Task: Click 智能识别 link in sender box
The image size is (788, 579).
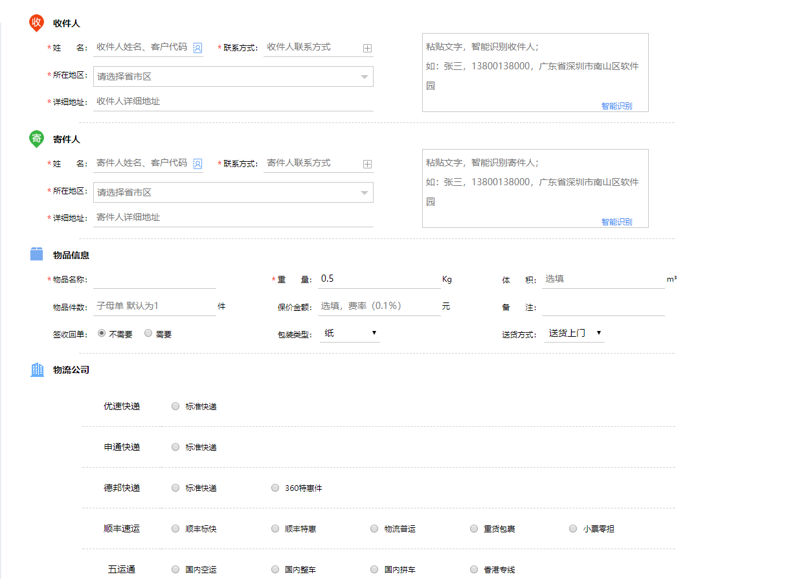Action: [616, 222]
